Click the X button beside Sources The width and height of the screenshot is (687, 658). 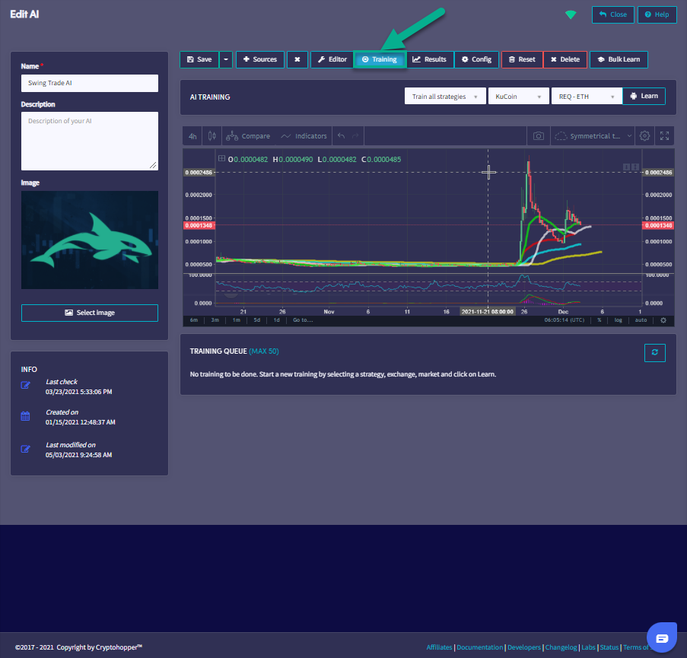click(x=297, y=59)
